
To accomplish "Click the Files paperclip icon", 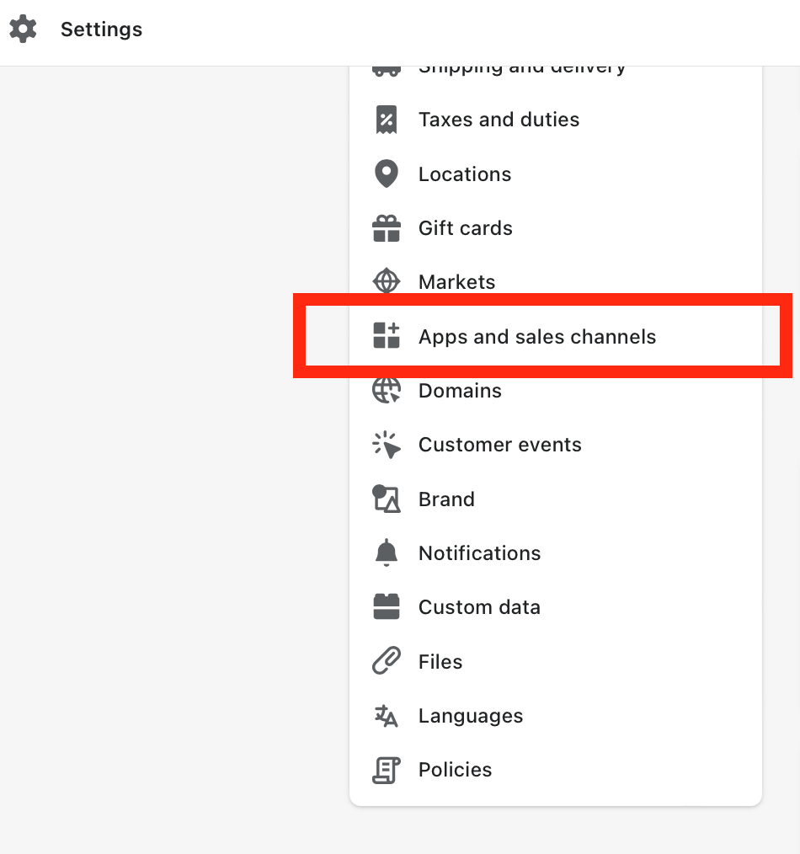I will (387, 660).
